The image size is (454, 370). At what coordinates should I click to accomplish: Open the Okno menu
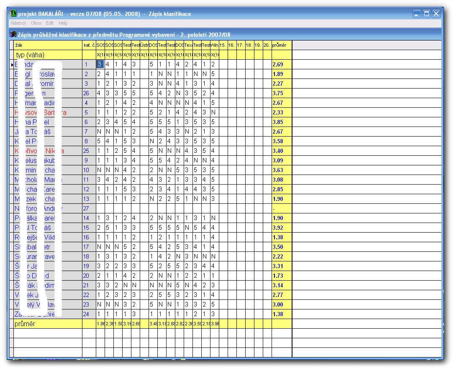pyautogui.click(x=36, y=23)
